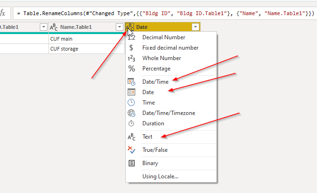Image resolution: width=317 pixels, height=193 pixels.
Task: Choose Date data type in menu
Action: [171, 92]
